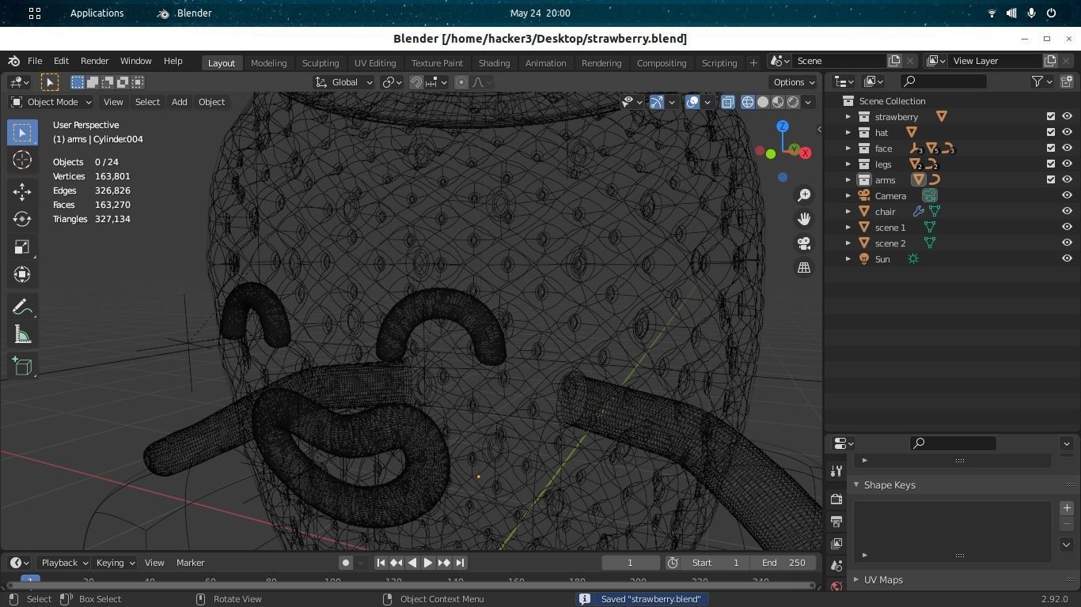This screenshot has height=607, width=1081.
Task: Select the Annotate tool
Action: [22, 307]
